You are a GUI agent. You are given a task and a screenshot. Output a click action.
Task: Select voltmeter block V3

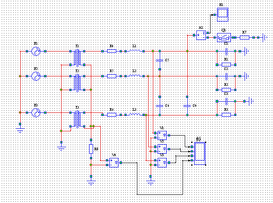click(162, 163)
